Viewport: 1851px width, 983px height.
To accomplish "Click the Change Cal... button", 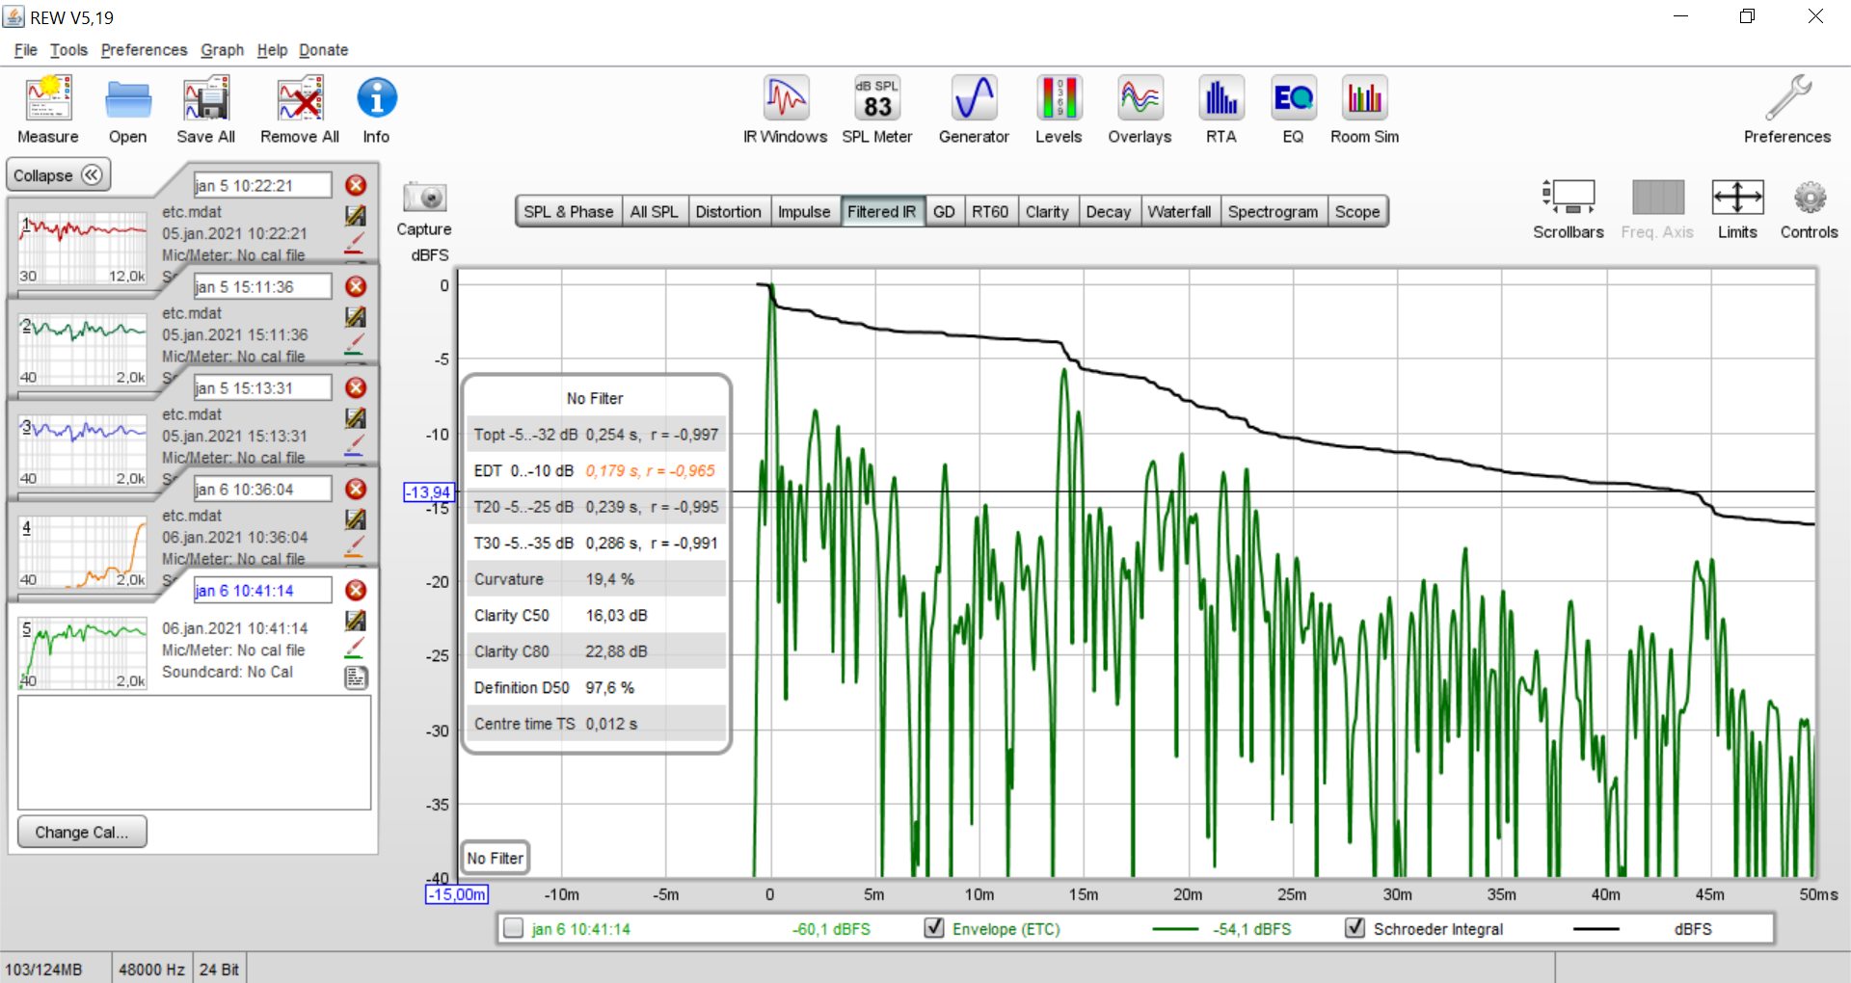I will tap(82, 832).
